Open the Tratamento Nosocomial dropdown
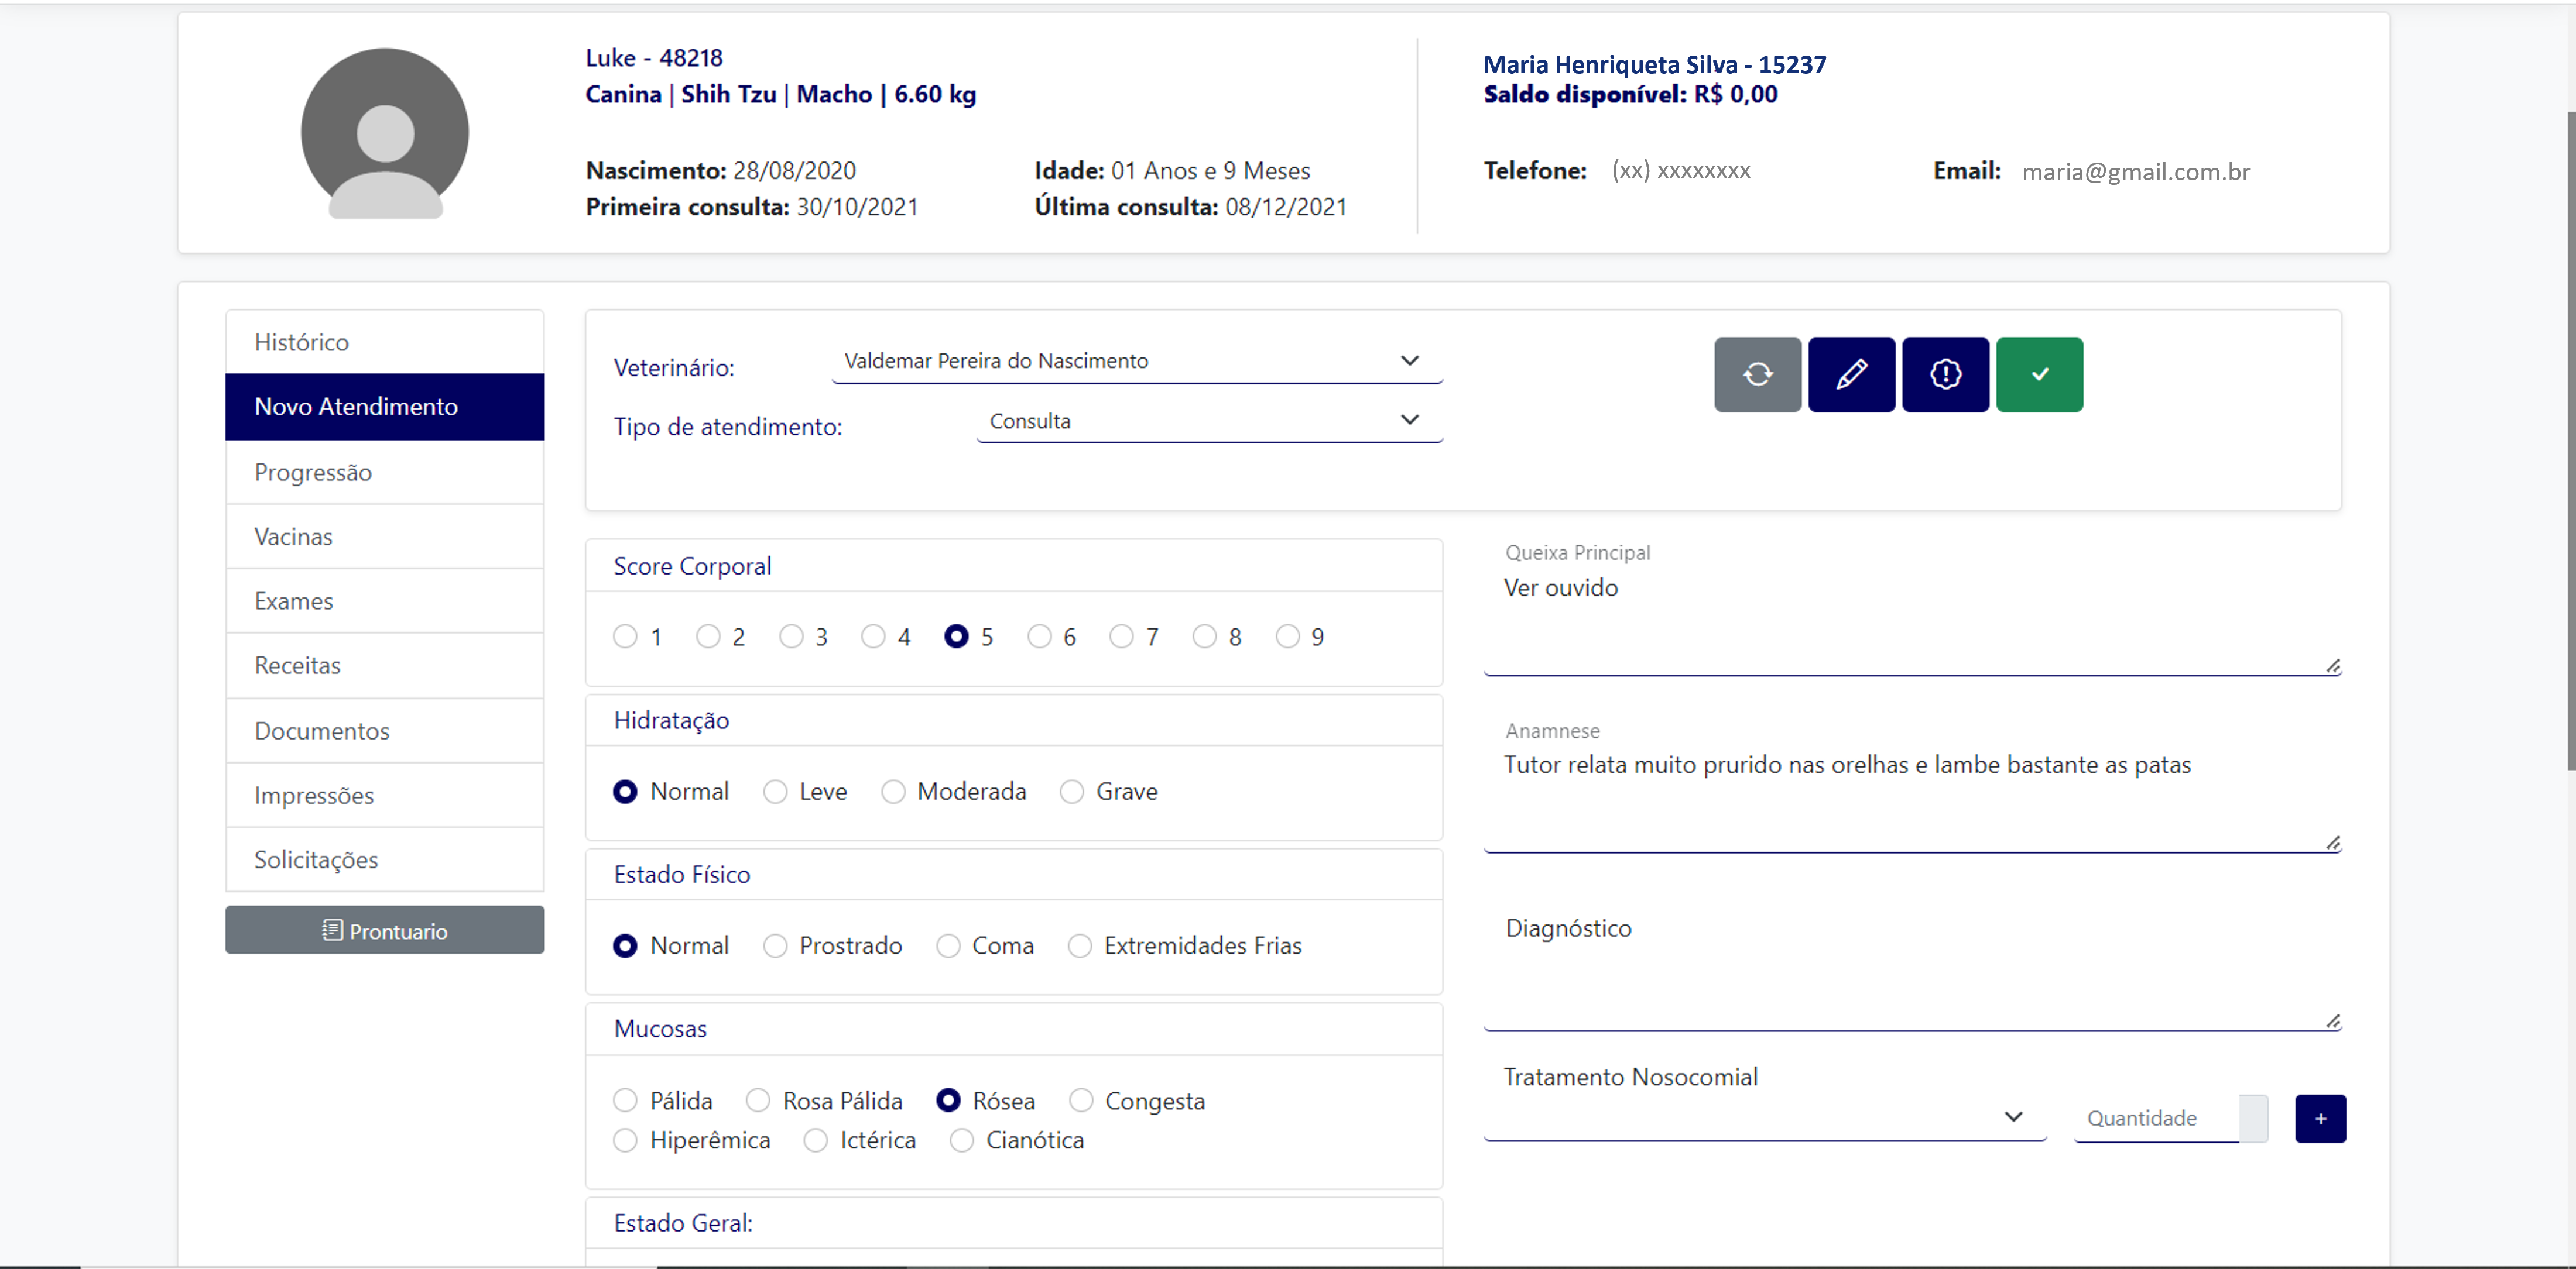The width and height of the screenshot is (2576, 1269). (x=1765, y=1117)
